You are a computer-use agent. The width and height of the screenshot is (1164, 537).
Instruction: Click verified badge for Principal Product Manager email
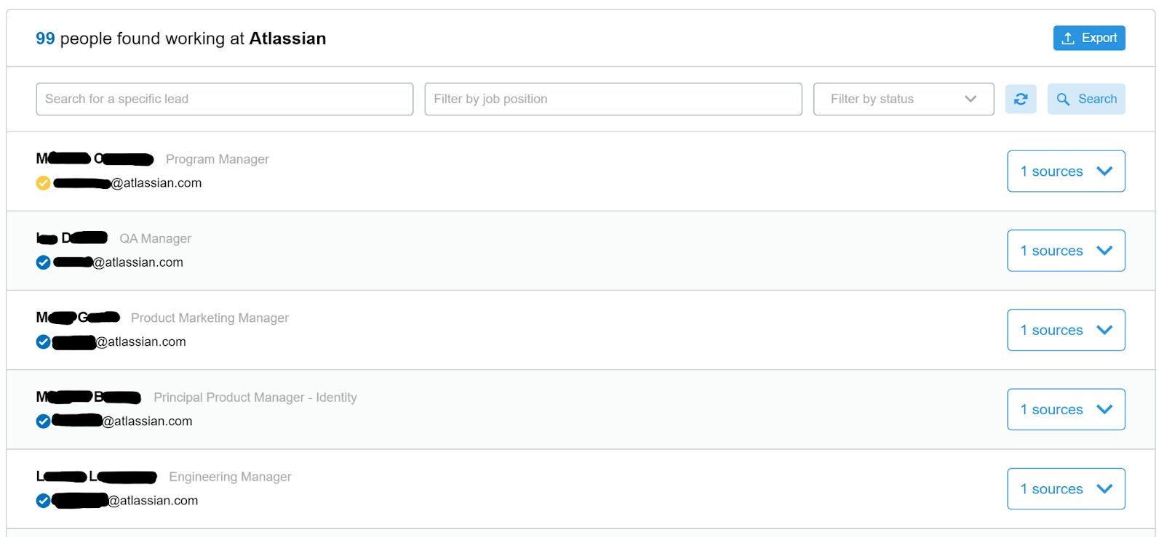click(44, 421)
